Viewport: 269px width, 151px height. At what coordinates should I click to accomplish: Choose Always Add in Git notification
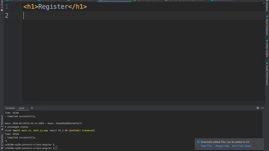tap(222, 146)
